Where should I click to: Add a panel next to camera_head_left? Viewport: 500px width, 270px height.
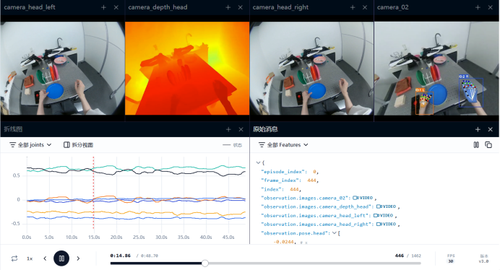tap(103, 7)
